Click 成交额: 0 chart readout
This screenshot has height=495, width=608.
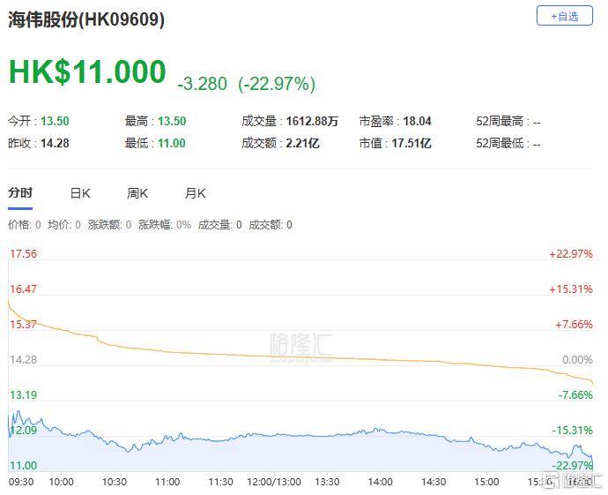point(271,225)
